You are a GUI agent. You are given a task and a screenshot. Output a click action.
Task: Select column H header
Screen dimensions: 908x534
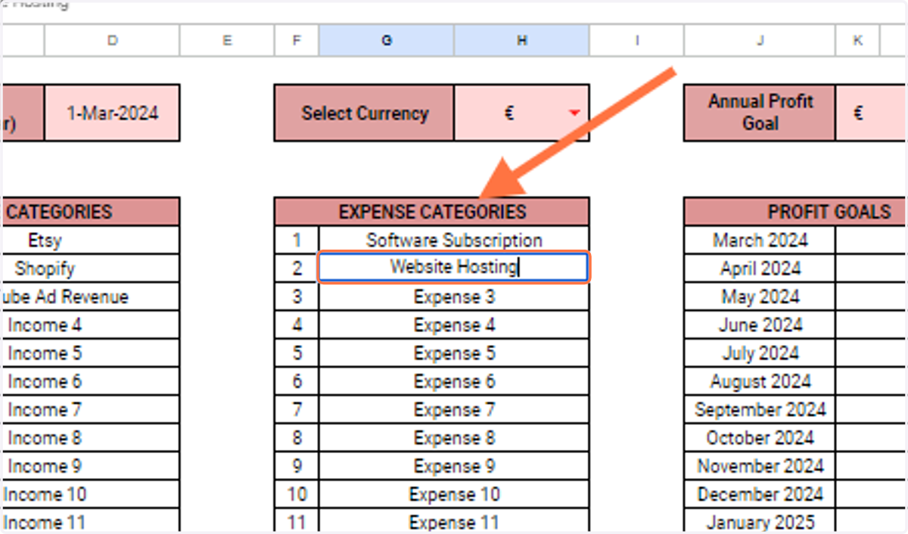tap(522, 41)
